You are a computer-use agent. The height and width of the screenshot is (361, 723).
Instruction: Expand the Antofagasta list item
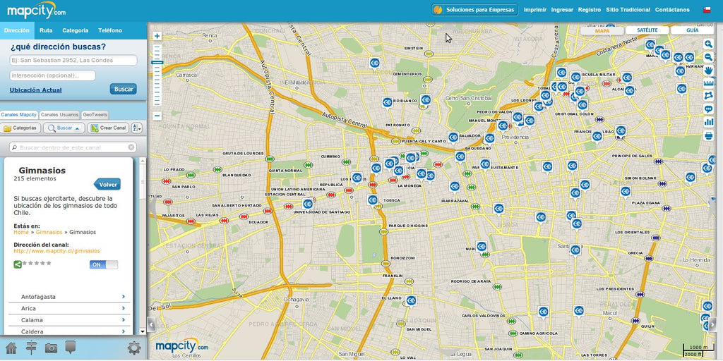[68, 297]
